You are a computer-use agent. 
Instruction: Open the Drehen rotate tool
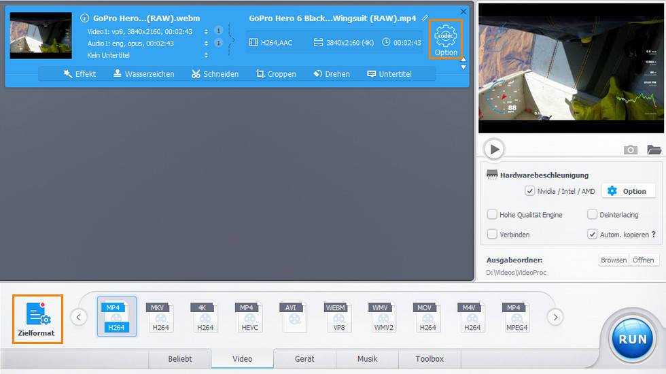tap(332, 74)
